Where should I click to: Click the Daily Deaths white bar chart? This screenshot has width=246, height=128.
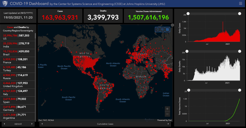pyautogui.click(x=214, y=69)
